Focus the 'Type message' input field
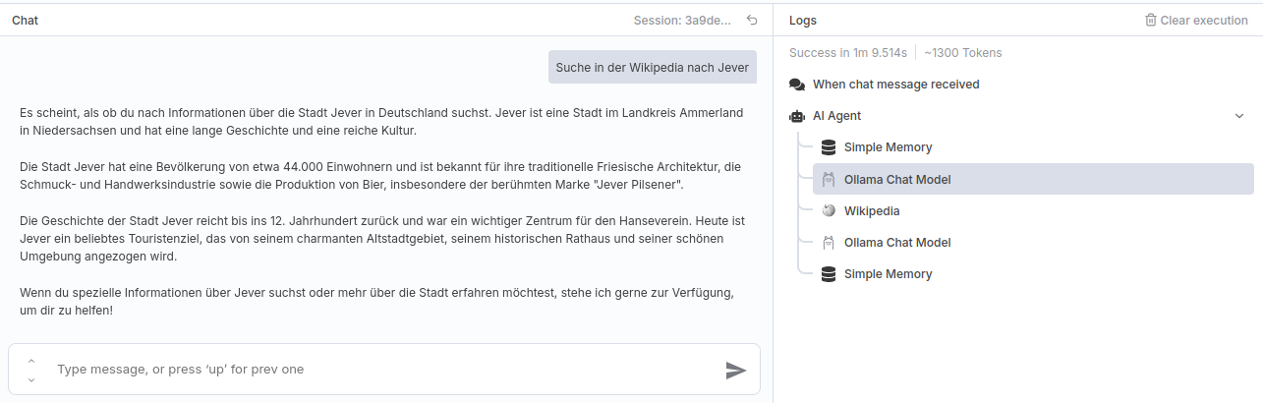 383,370
